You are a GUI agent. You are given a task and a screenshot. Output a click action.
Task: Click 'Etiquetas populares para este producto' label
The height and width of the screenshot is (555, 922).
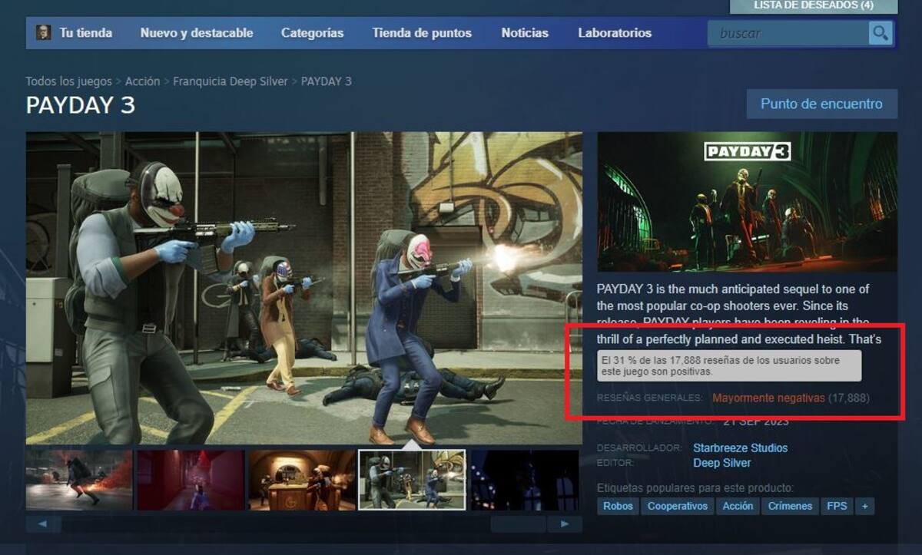(695, 488)
